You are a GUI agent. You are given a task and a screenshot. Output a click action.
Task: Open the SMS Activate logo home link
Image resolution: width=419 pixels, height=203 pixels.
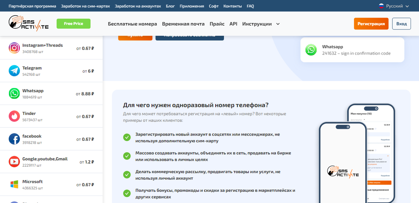(x=29, y=24)
